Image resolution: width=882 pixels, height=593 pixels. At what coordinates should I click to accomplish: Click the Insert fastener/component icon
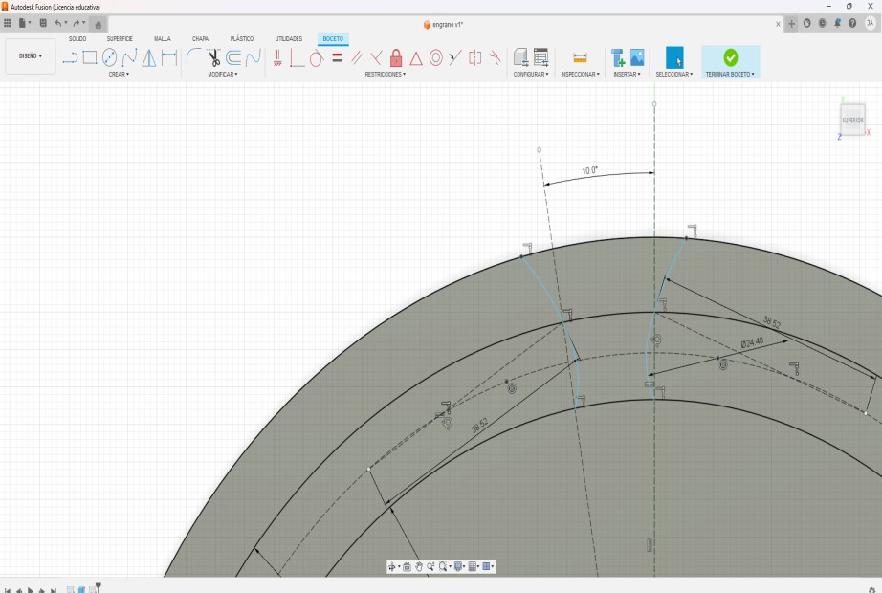(618, 57)
